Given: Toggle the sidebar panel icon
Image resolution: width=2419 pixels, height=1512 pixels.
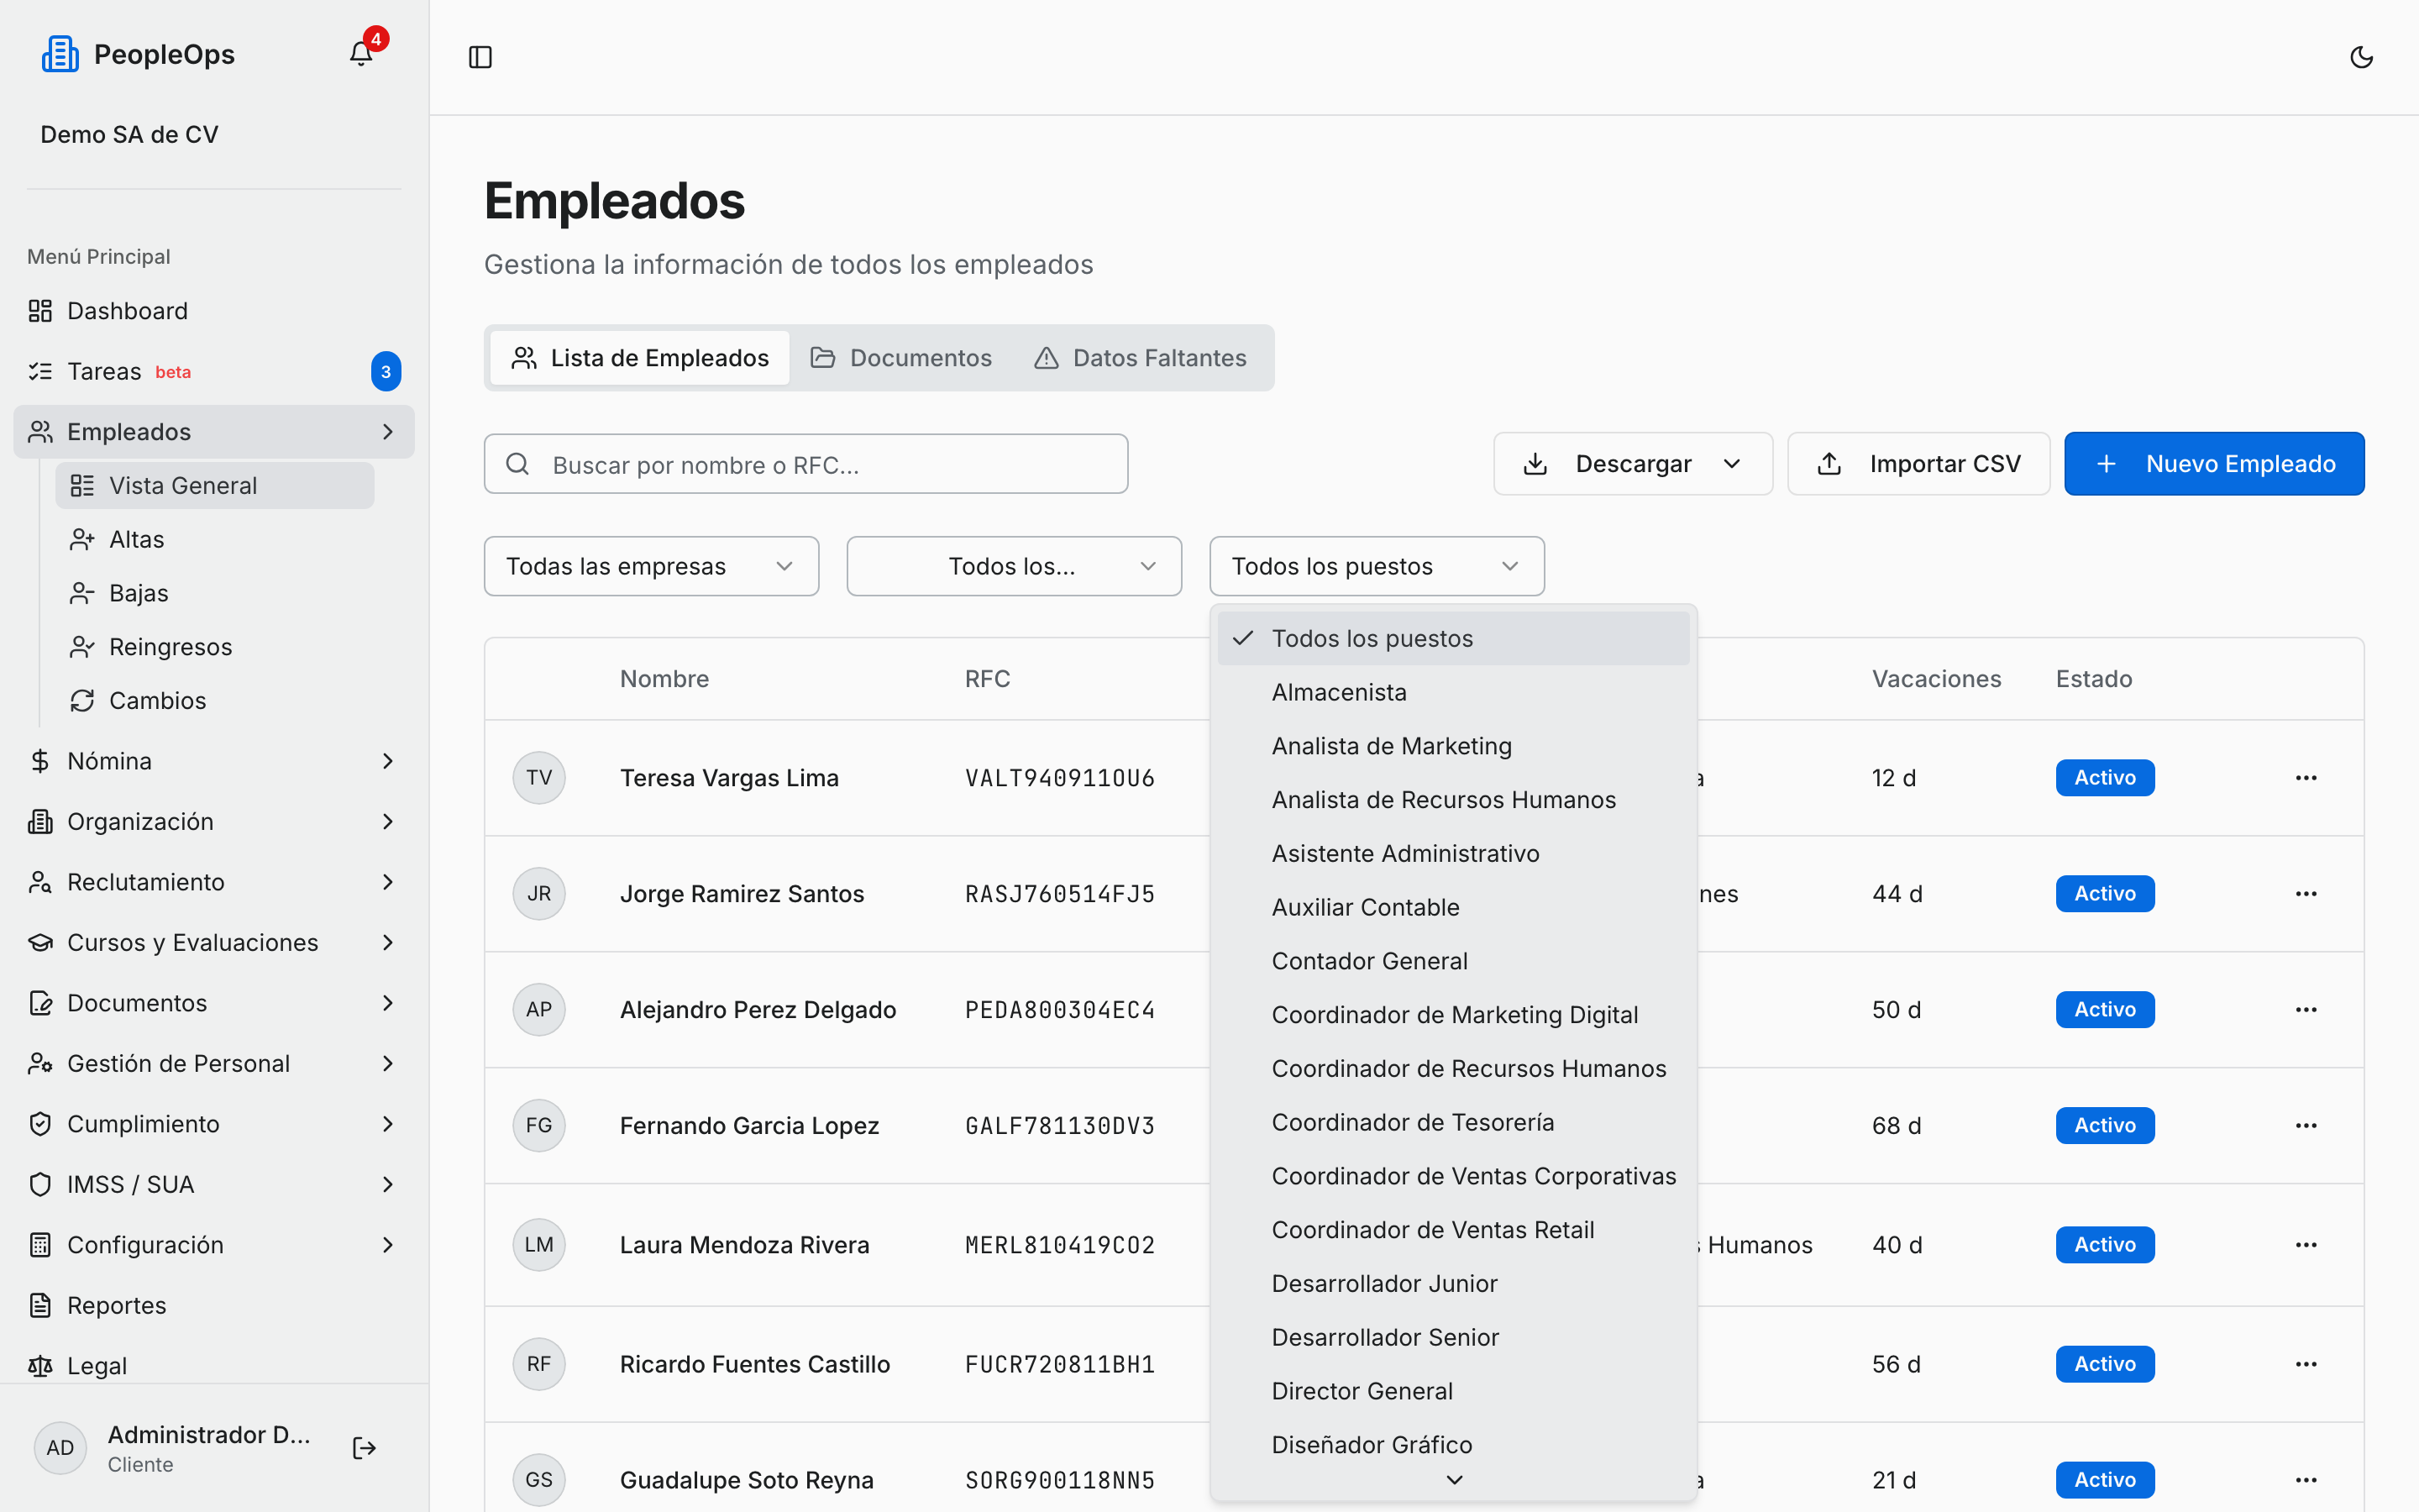Looking at the screenshot, I should click(480, 57).
